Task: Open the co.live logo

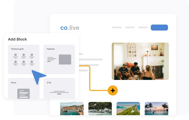Action: click(x=70, y=28)
